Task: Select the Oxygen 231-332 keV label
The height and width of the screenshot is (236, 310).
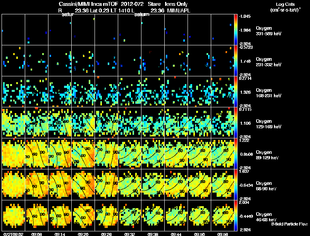Action: click(269, 62)
